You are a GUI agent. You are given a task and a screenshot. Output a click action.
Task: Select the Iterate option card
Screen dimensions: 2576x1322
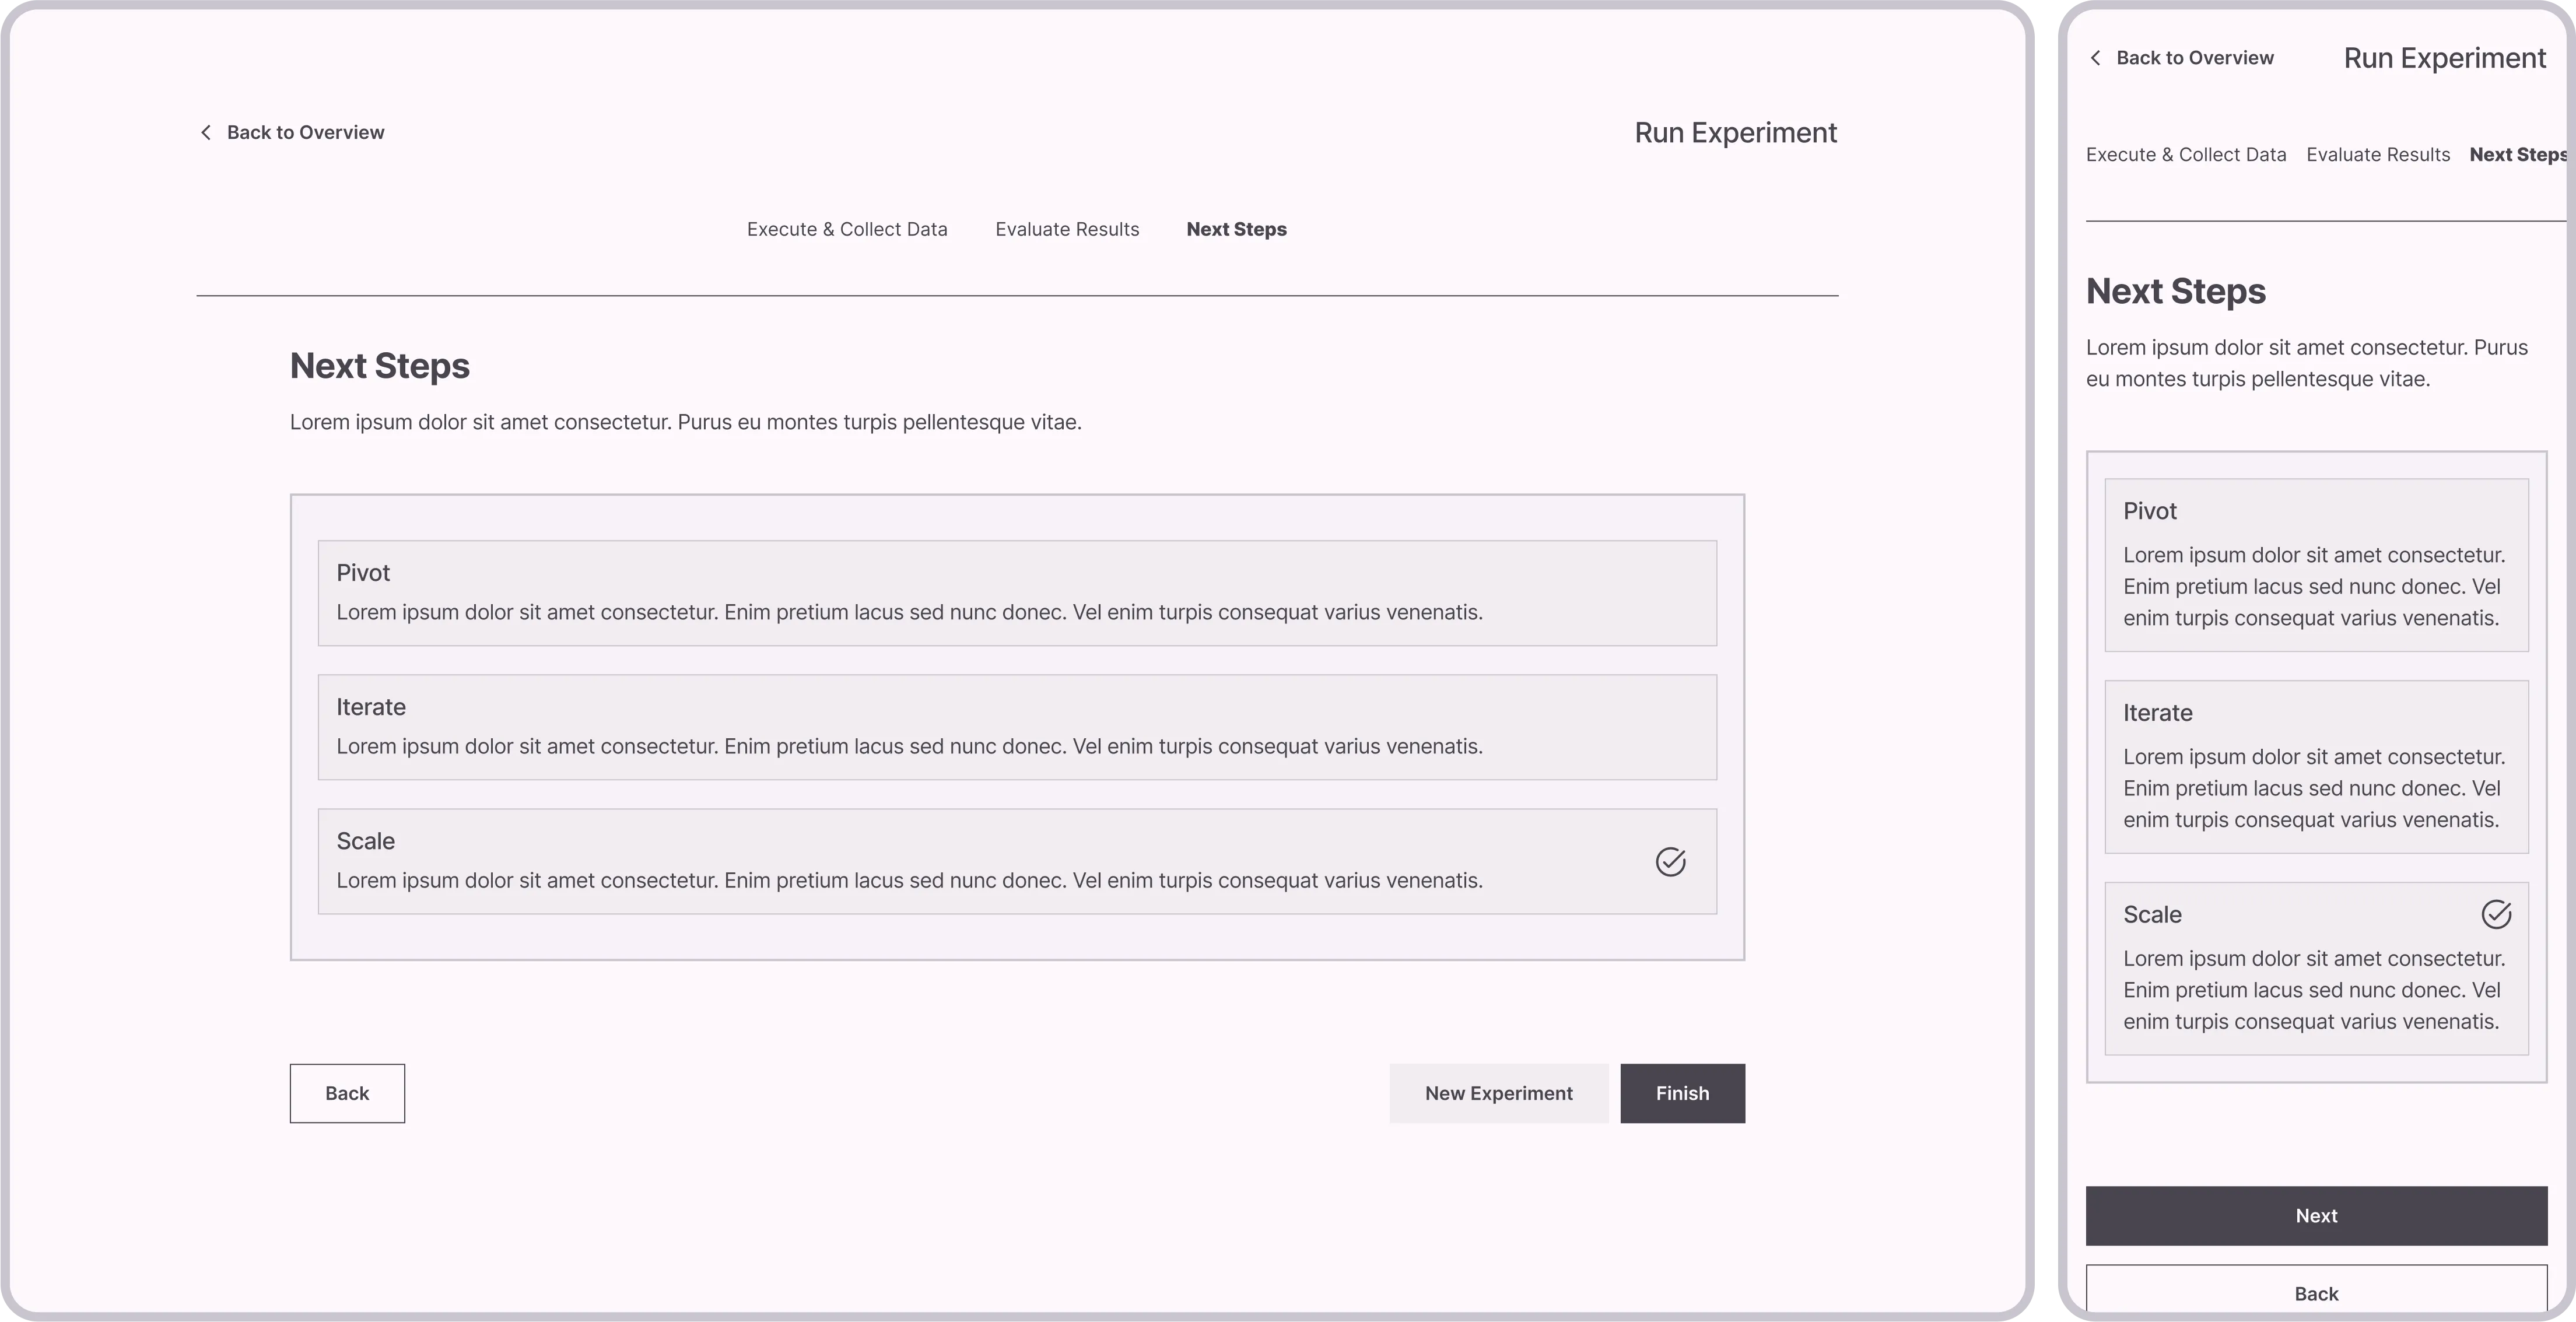click(x=1015, y=726)
